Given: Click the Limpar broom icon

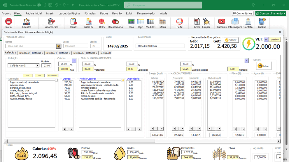Looking at the screenshot, I should (x=206, y=23).
